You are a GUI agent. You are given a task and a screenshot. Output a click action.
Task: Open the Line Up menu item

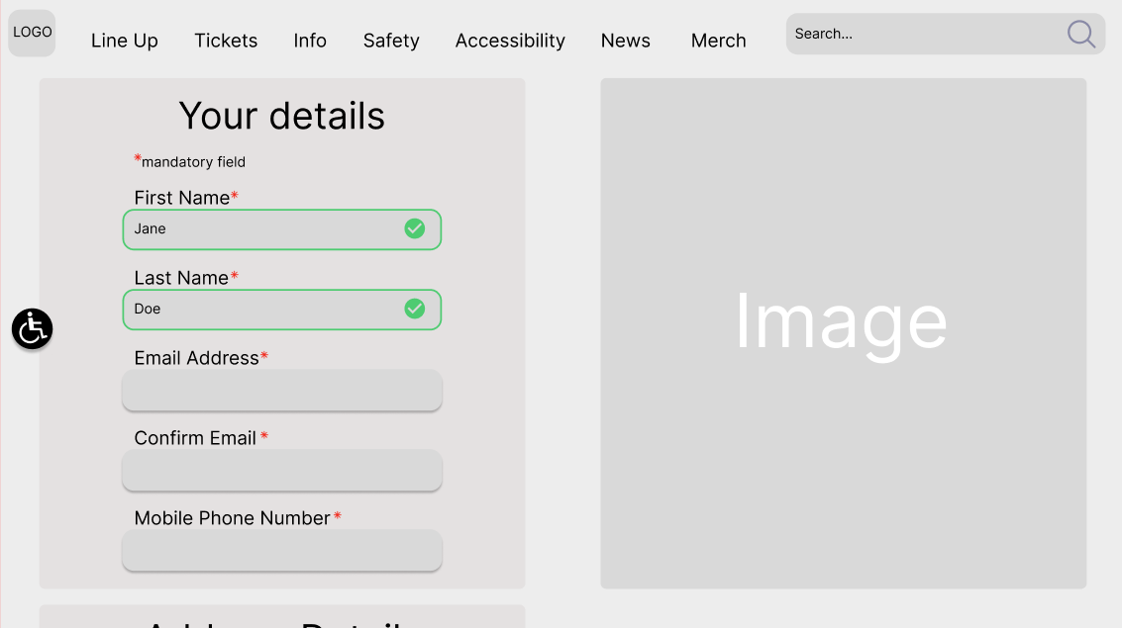point(125,41)
